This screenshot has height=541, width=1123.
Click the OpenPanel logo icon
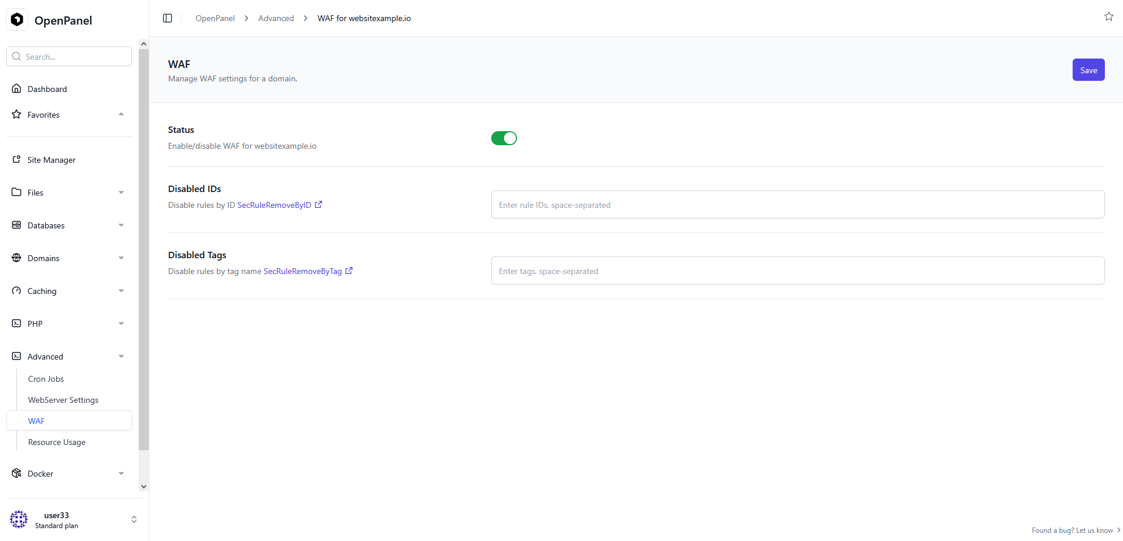point(17,20)
